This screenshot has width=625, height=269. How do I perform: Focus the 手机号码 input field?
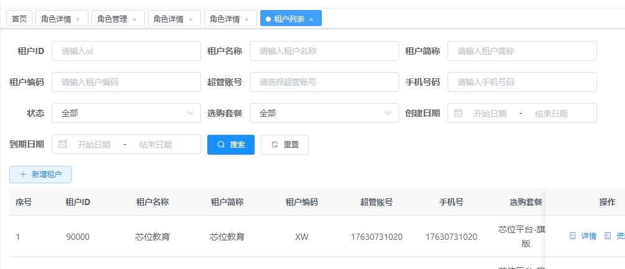tap(522, 82)
